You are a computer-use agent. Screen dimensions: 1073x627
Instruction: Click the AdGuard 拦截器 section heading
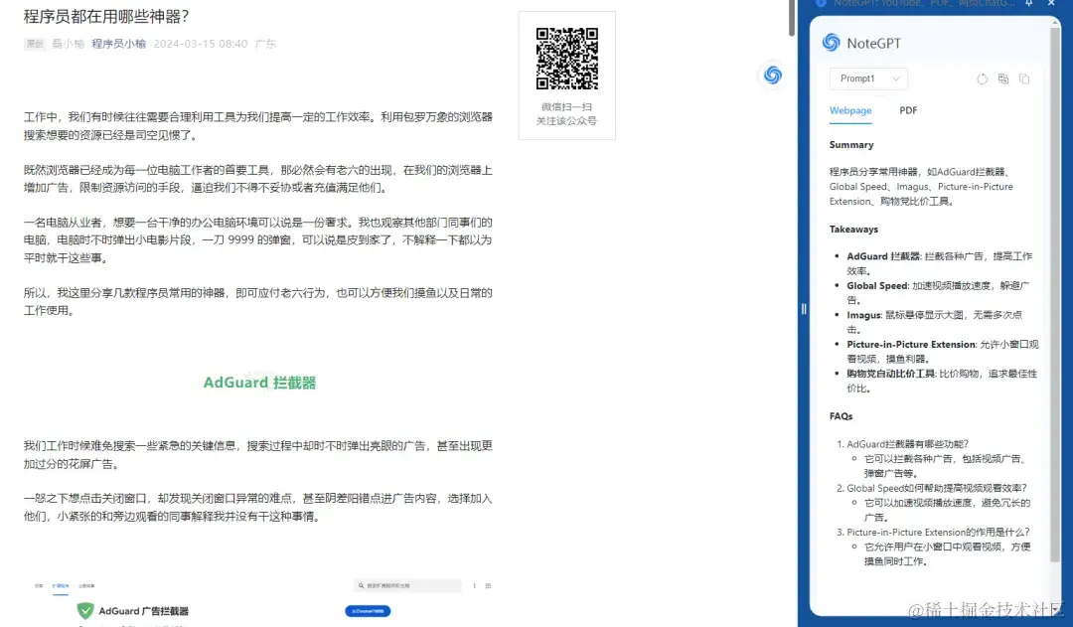pyautogui.click(x=259, y=383)
